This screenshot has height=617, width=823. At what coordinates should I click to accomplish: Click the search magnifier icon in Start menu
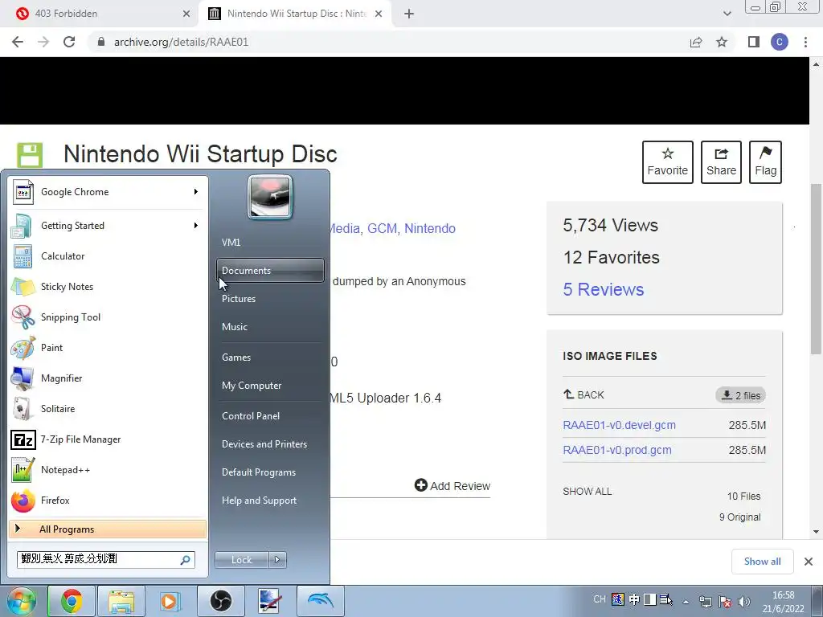click(x=186, y=560)
